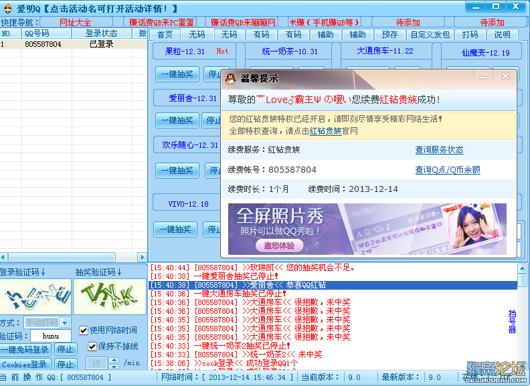Open 网址大全 quick navigation link
This screenshot has width=530, height=386.
76,22
